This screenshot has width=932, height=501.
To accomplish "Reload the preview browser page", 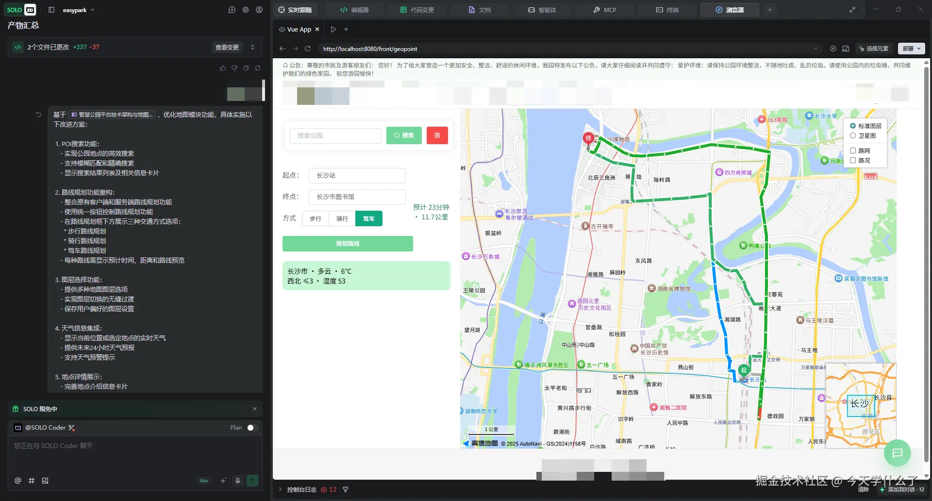I will pyautogui.click(x=308, y=49).
